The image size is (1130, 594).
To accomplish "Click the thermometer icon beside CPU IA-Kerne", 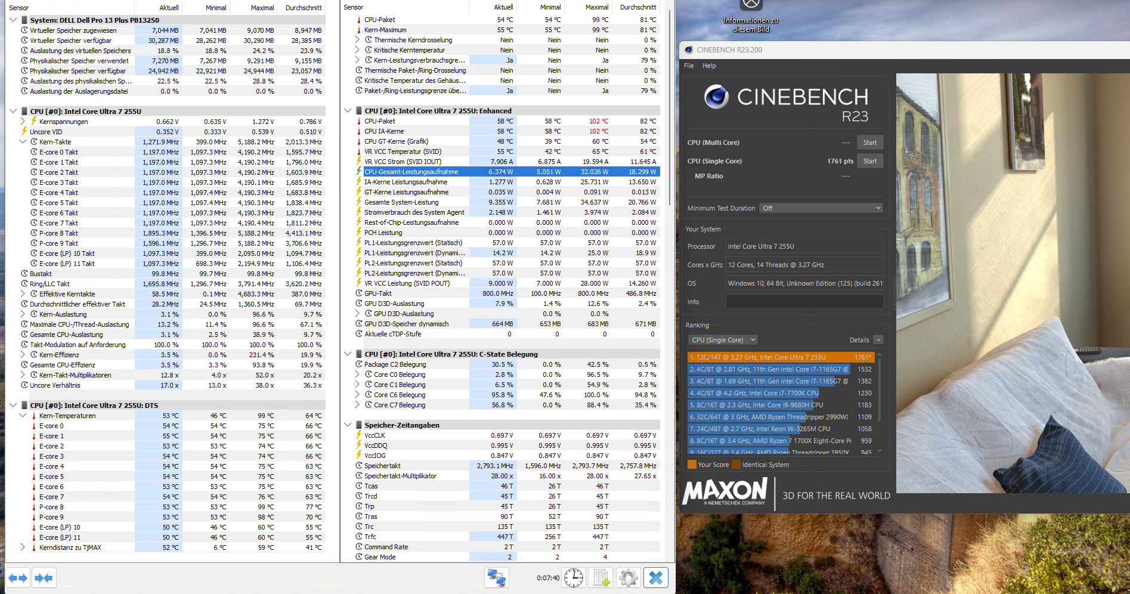I will [x=359, y=131].
